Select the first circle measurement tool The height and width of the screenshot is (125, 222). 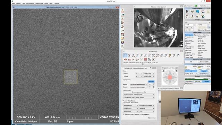(x=153, y=55)
